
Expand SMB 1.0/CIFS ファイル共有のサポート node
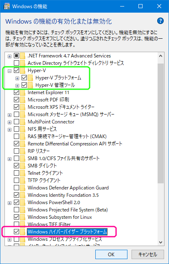[x=10, y=159]
